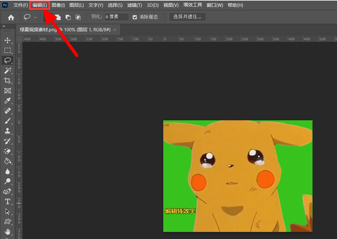This screenshot has width=337, height=239.
Task: Select the Custom Shape tool
Action: (8, 222)
